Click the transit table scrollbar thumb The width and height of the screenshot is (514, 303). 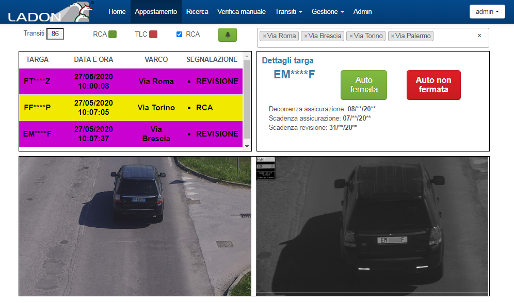click(247, 99)
